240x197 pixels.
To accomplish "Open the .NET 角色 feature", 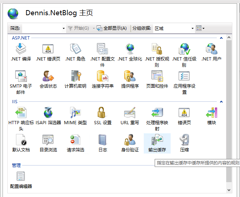I will click(x=75, y=53).
